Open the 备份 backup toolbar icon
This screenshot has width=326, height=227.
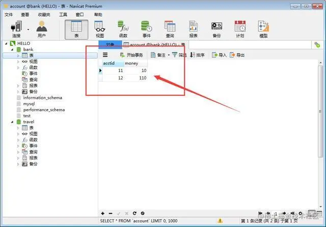tap(216, 30)
